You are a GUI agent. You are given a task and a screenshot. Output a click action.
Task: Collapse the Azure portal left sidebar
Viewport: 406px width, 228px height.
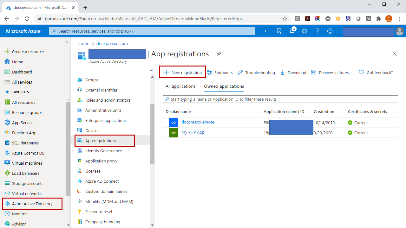coord(67,42)
